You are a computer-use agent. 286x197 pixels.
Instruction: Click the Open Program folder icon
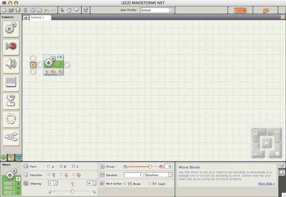[x=11, y=10]
